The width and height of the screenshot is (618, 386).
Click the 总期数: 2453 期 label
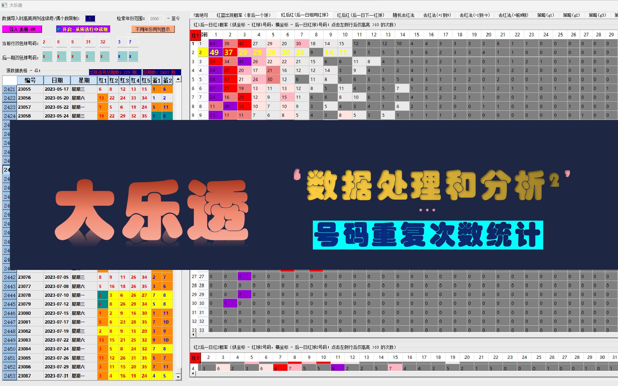pos(161,72)
